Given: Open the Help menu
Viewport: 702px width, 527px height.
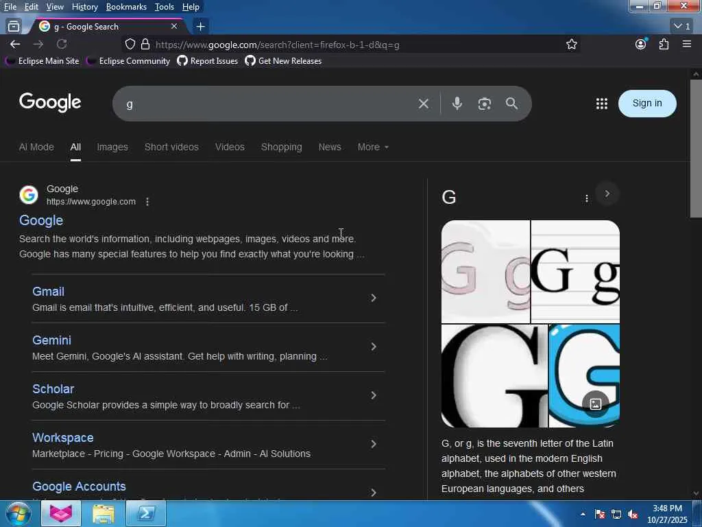Looking at the screenshot, I should pos(191,7).
